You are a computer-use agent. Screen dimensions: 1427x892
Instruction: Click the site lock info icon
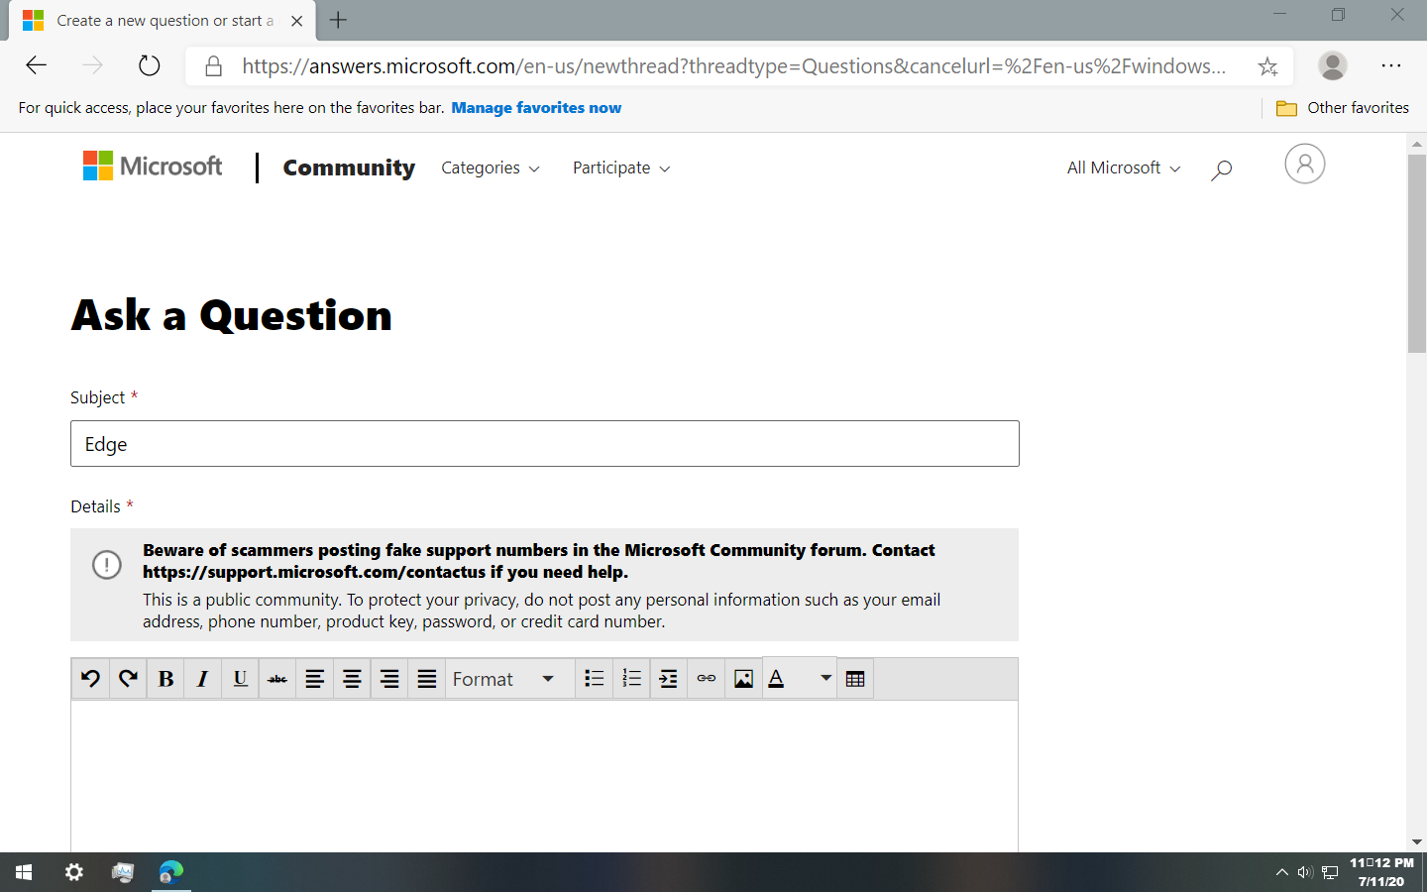pyautogui.click(x=213, y=66)
